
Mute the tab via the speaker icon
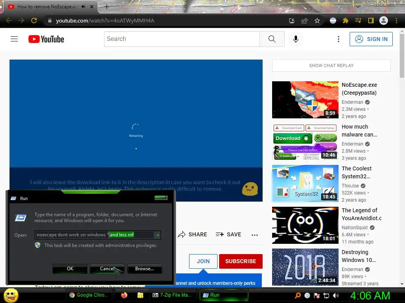pyautogui.click(x=83, y=7)
